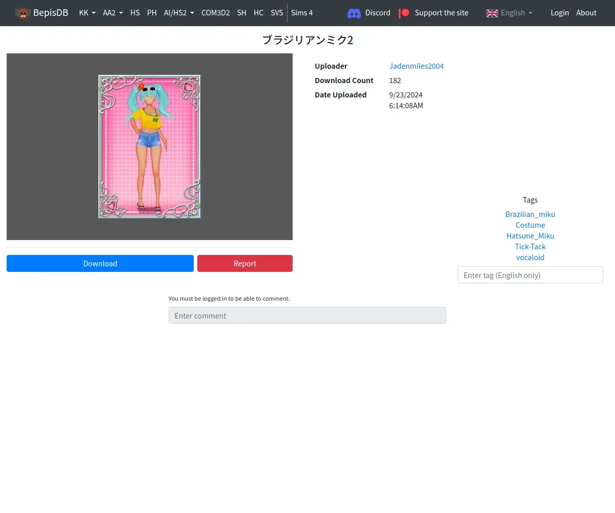Viewport: 615px width, 513px height.
Task: Select the Tick-Tack tag
Action: pyautogui.click(x=530, y=247)
